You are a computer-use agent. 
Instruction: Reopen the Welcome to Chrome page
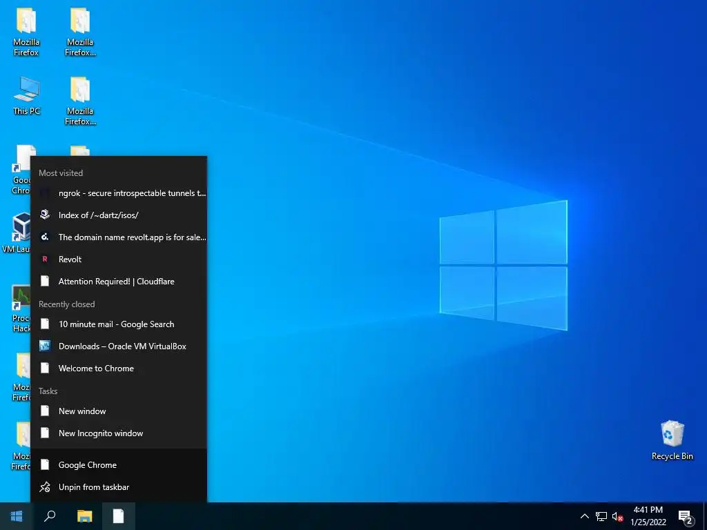click(119, 369)
